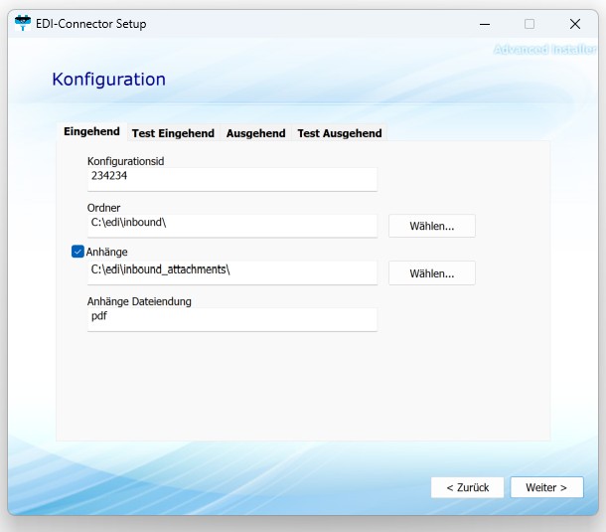Click the Advanced Installer watermark text

tap(546, 49)
